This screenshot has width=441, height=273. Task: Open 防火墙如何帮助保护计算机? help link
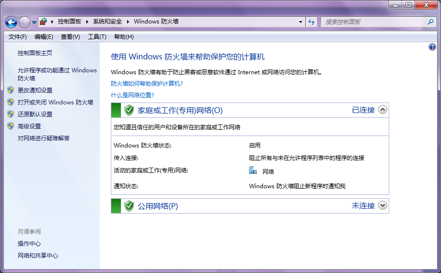pos(147,83)
